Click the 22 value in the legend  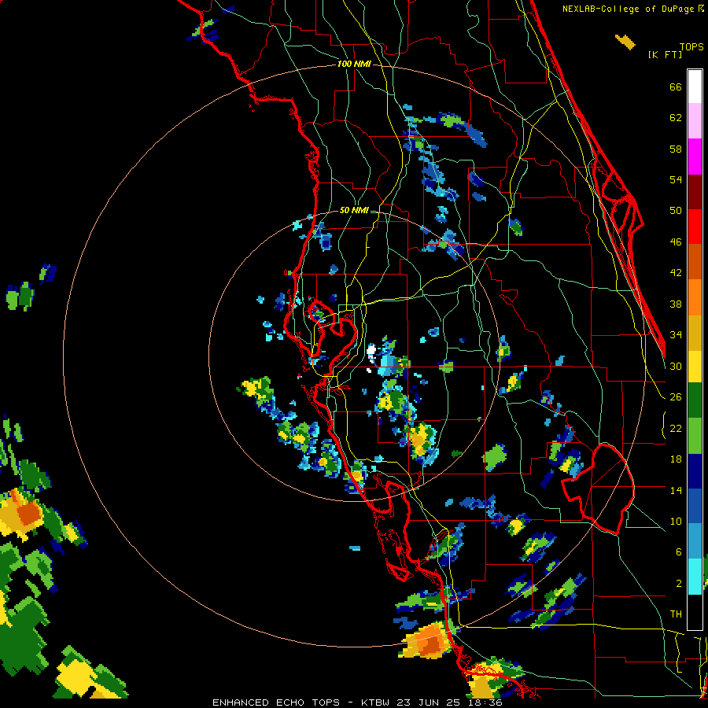point(676,428)
